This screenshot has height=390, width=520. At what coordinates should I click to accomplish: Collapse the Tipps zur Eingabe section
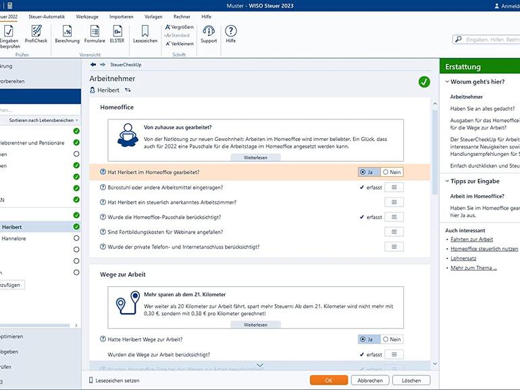tap(447, 181)
